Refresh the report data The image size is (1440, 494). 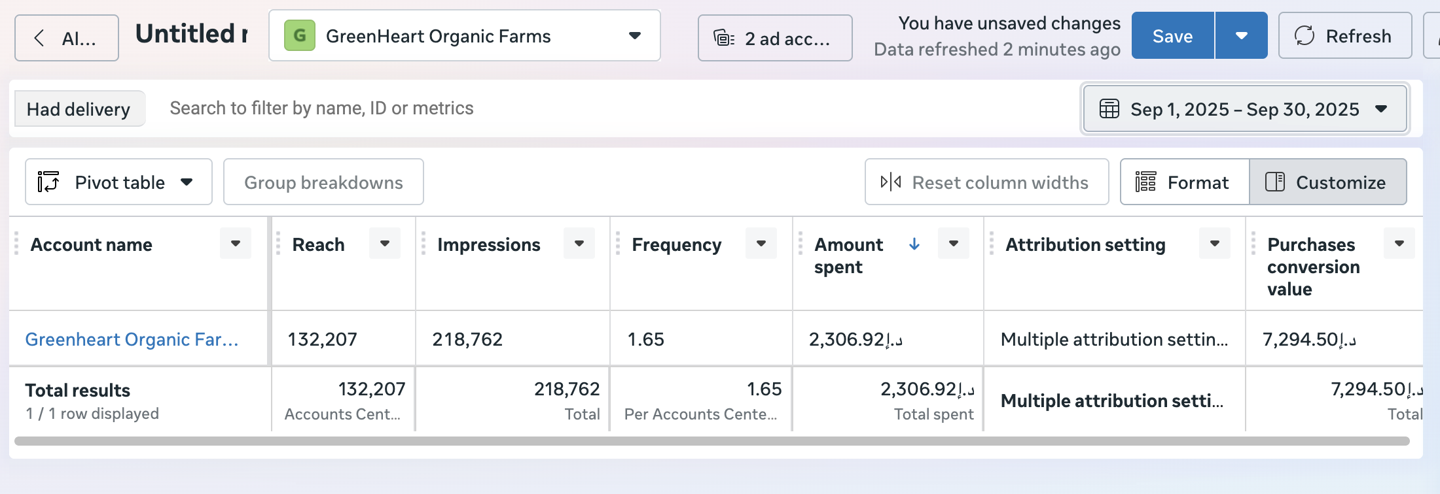1344,36
